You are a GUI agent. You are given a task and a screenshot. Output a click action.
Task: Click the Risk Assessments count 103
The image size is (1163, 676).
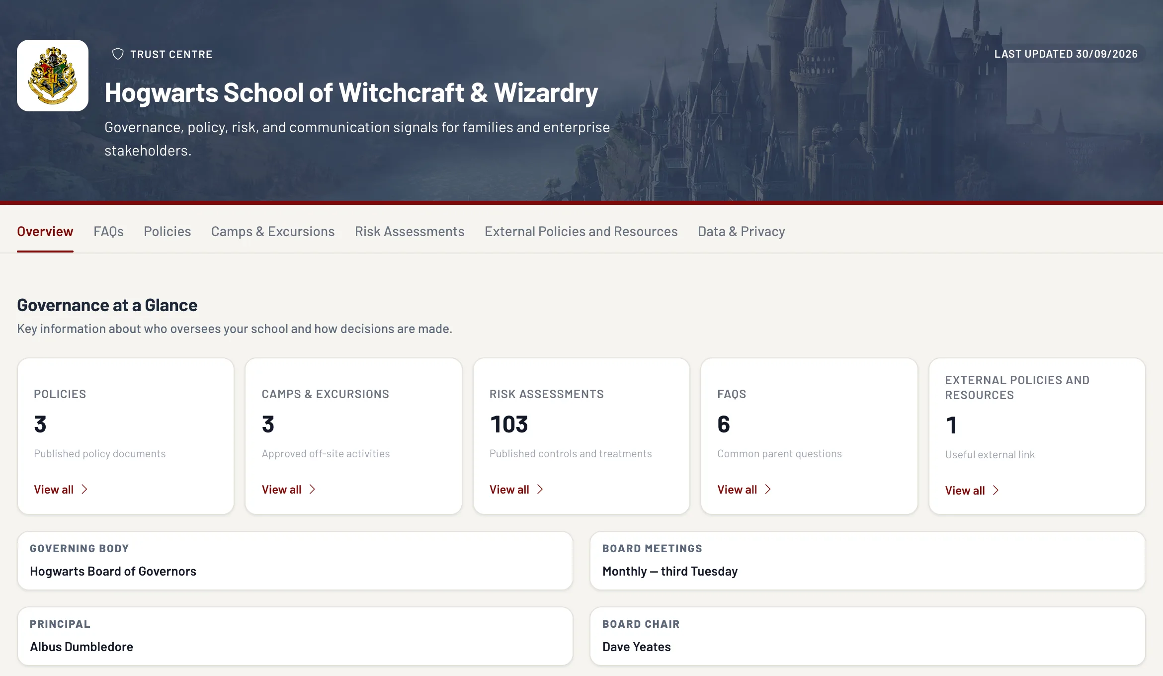pos(509,424)
